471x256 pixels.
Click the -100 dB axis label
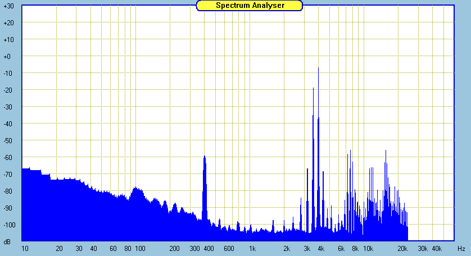(10, 225)
